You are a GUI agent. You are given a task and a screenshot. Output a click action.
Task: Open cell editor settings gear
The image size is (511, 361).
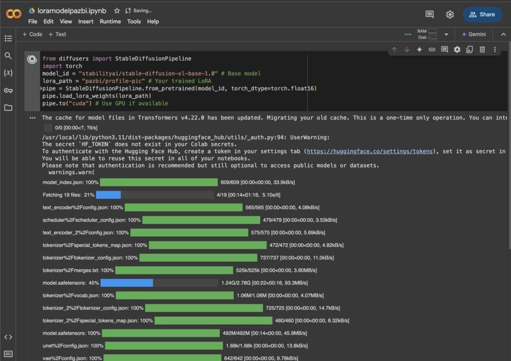pos(457,49)
